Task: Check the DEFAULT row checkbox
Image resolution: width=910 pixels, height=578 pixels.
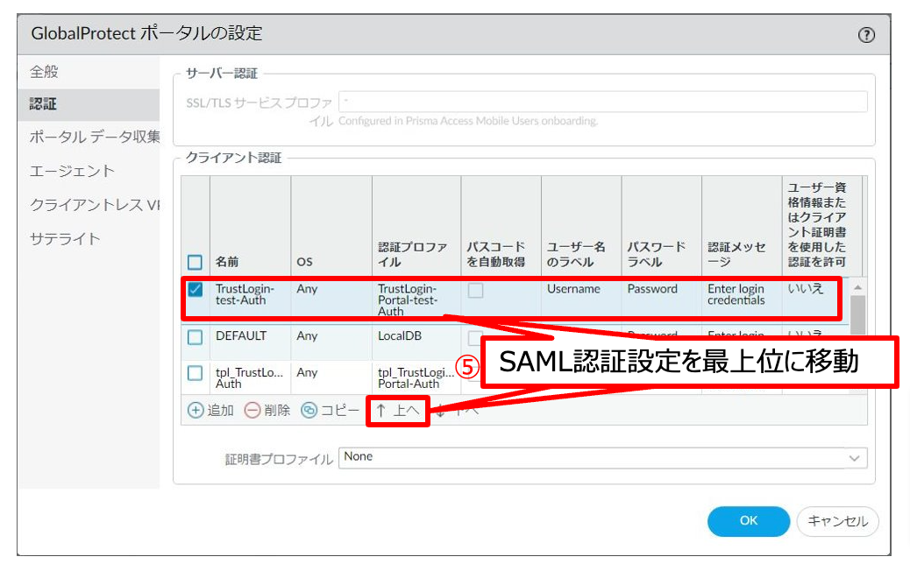Action: 195,337
